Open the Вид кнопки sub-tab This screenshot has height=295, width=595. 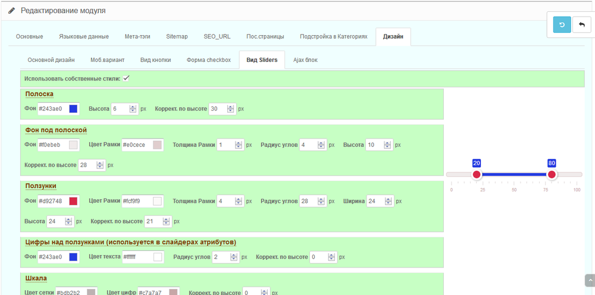155,60
